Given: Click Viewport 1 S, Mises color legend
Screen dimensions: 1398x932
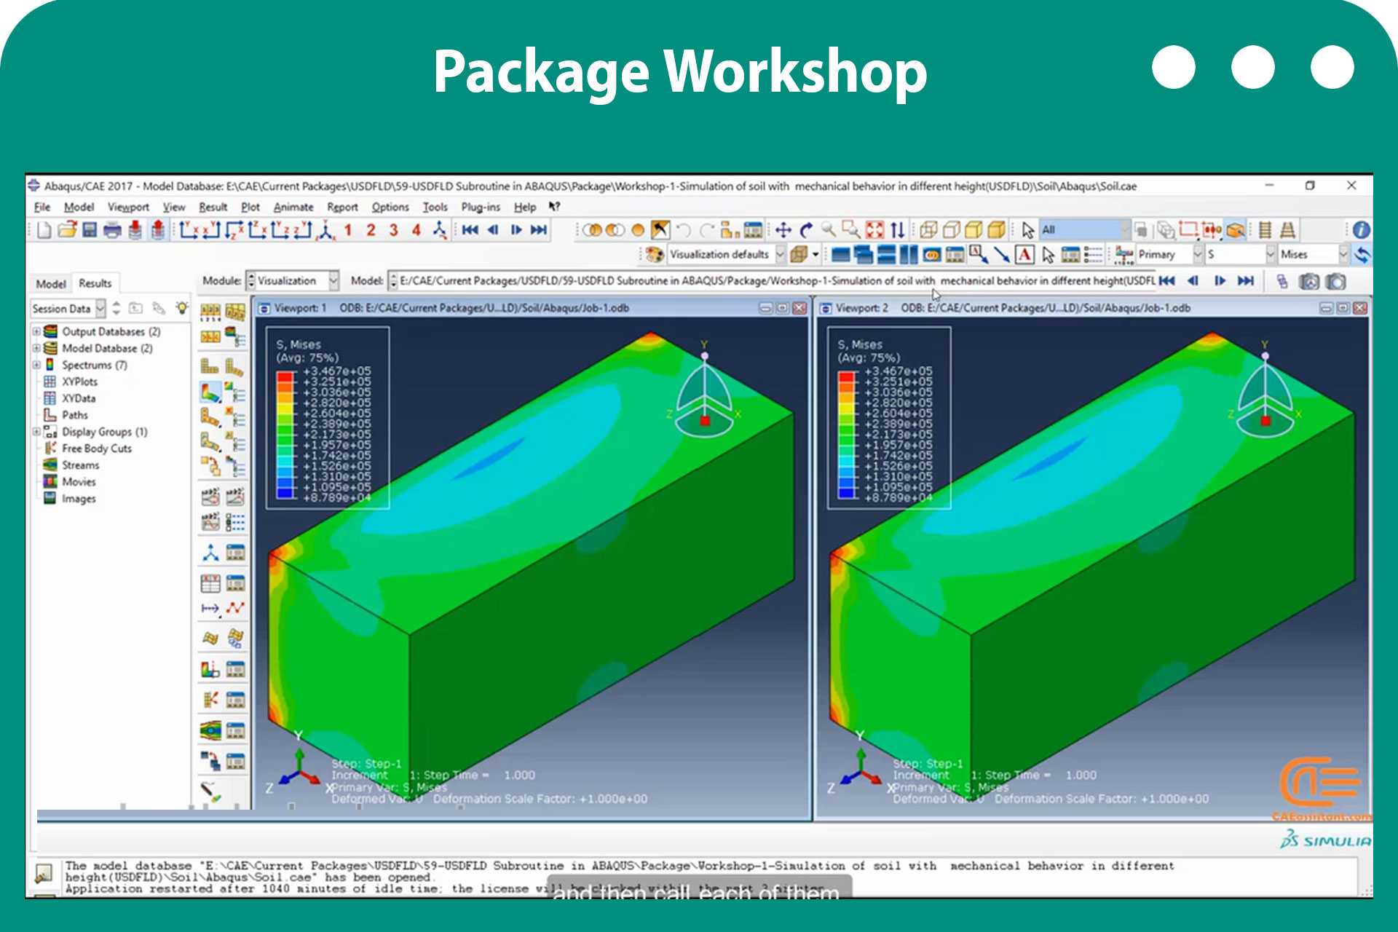Looking at the screenshot, I should coord(328,418).
